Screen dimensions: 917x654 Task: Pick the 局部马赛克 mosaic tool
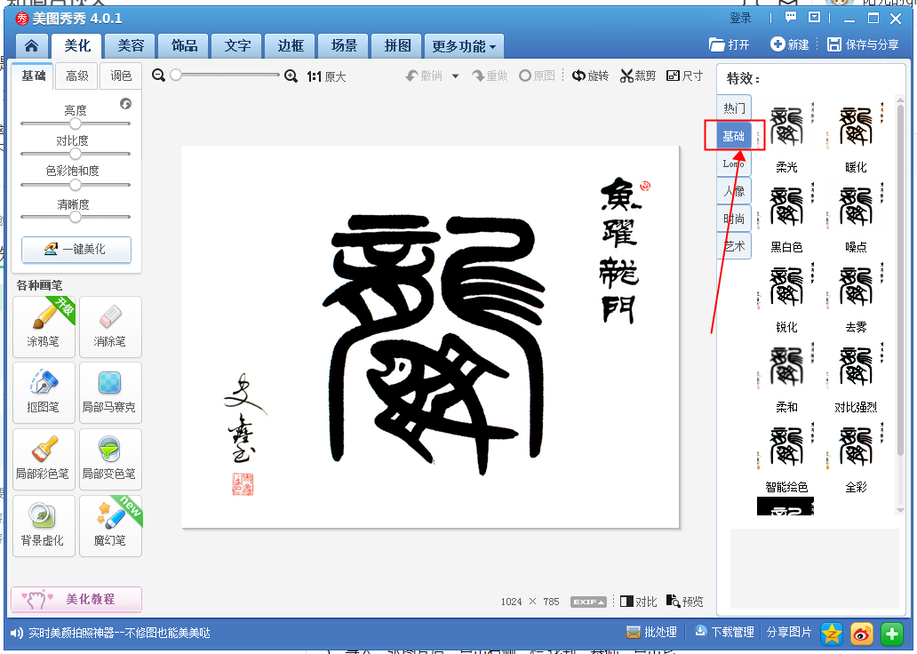[110, 393]
